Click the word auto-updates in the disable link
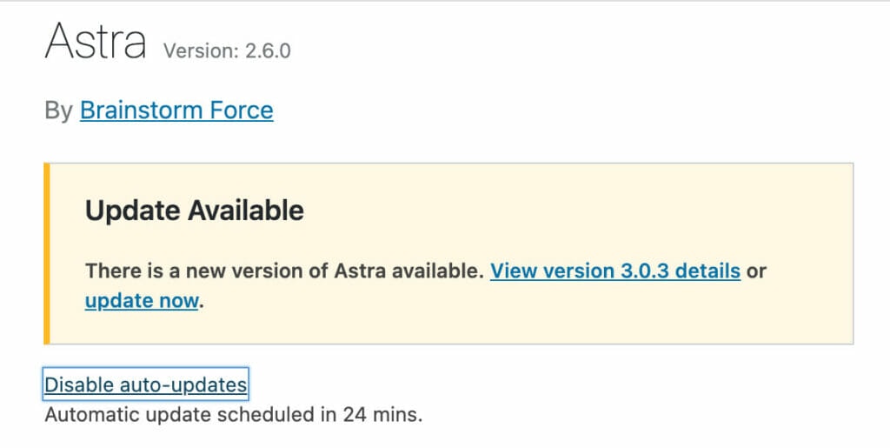The height and width of the screenshot is (448, 890). pos(183,385)
